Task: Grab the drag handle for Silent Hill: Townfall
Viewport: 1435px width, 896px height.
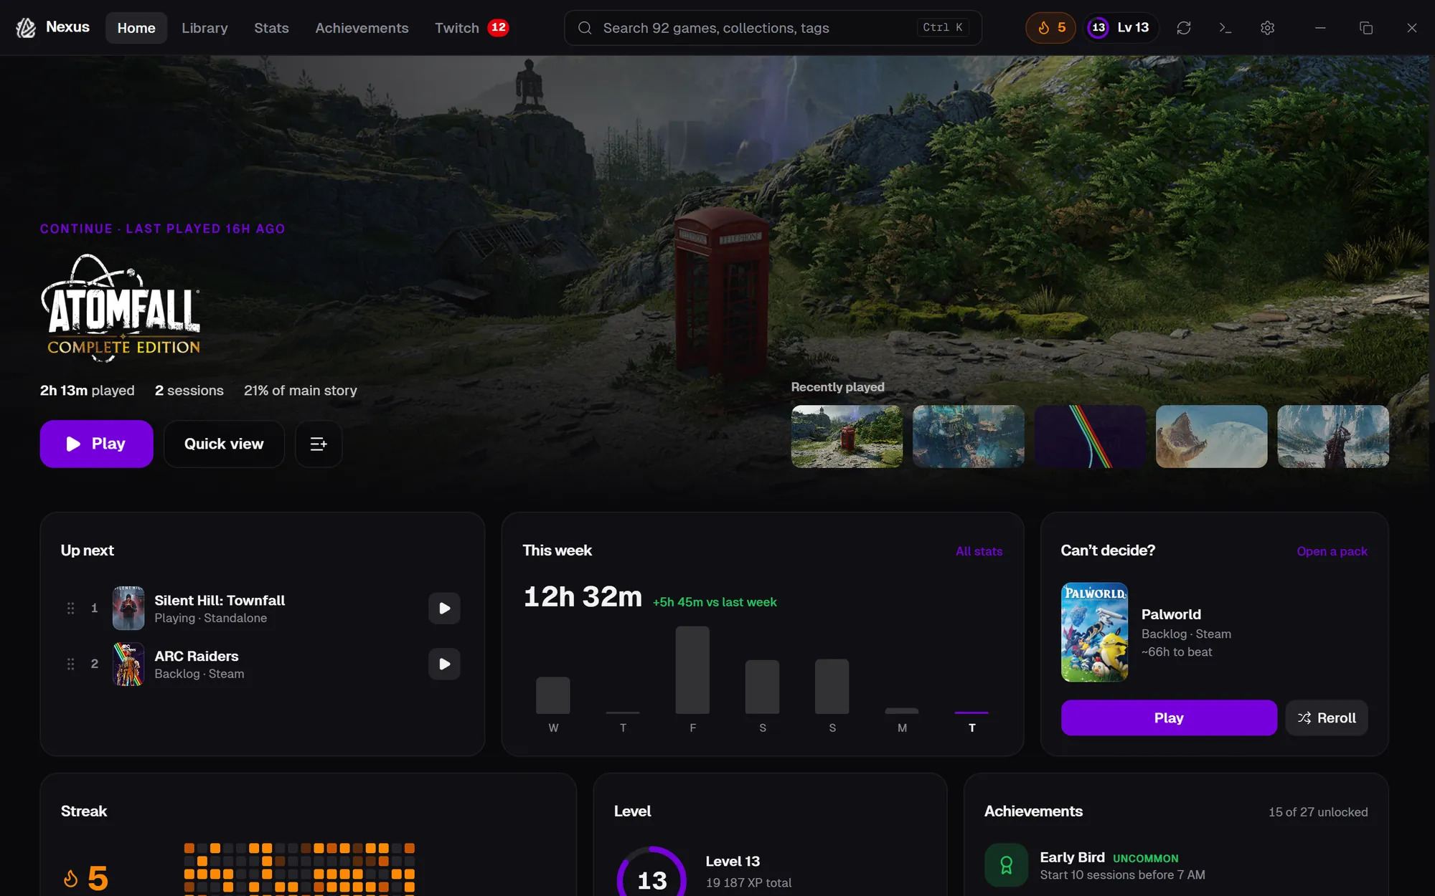Action: click(x=70, y=609)
